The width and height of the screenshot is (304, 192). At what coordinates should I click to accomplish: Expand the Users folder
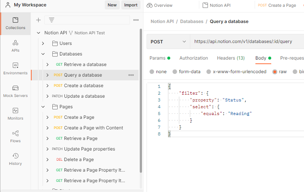[x=43, y=43]
